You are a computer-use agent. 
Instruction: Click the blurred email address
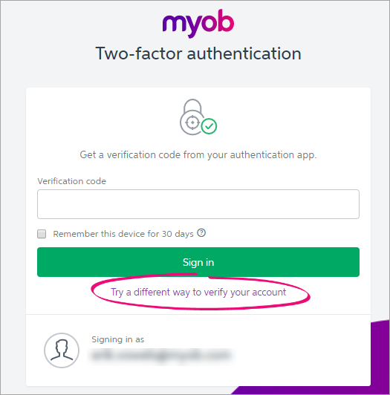161,356
